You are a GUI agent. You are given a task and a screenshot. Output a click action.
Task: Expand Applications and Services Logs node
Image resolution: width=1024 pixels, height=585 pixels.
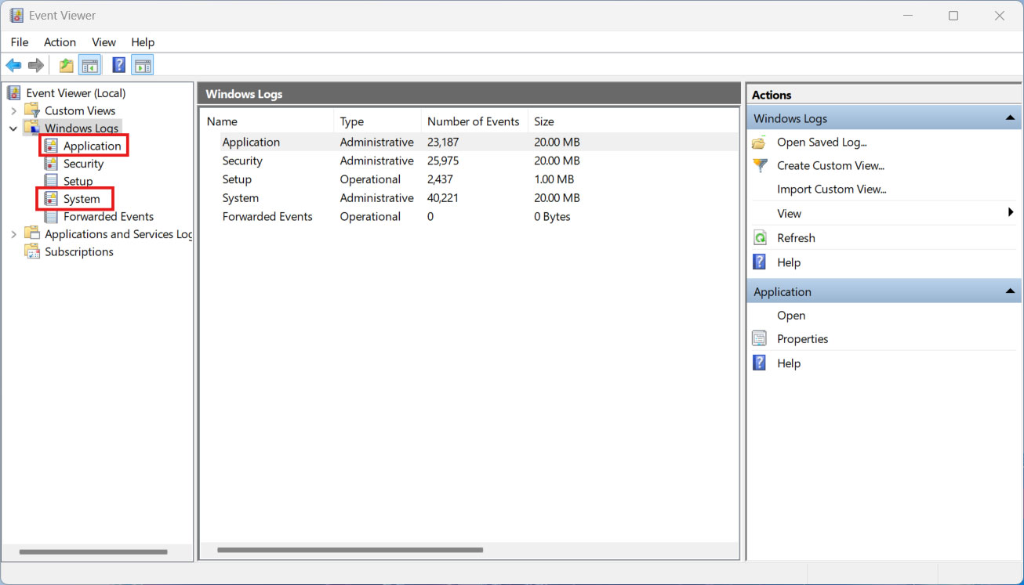pos(13,234)
